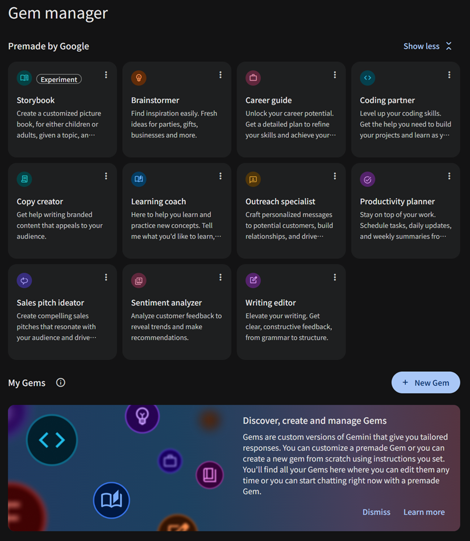The width and height of the screenshot is (470, 541).
Task: Click the Coding partner code icon
Action: click(x=368, y=78)
